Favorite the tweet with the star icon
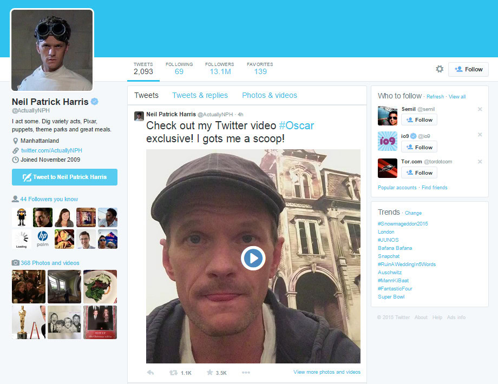Image resolution: width=498 pixels, height=384 pixels. click(209, 373)
